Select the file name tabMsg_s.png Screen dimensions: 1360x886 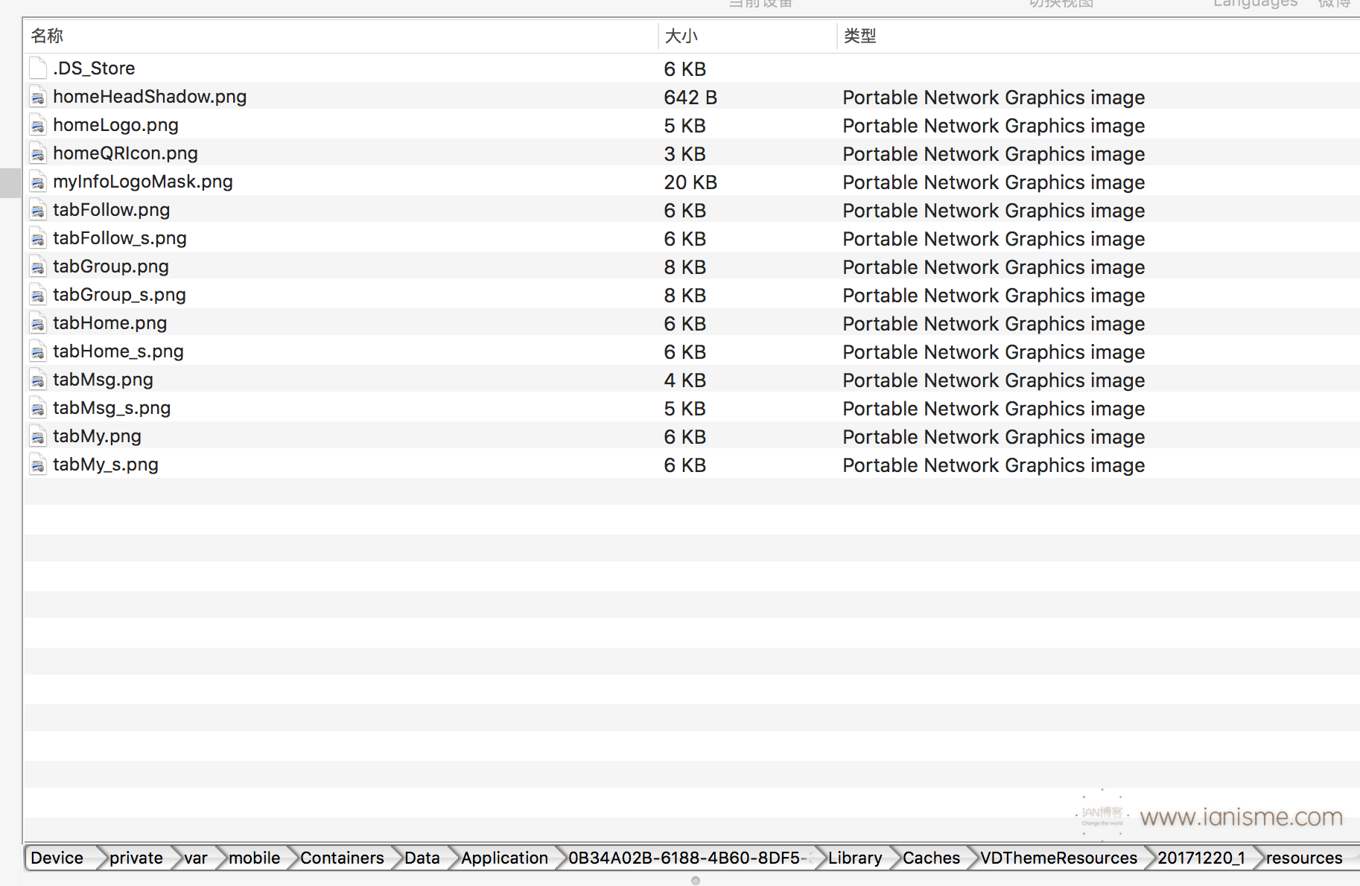pos(112,408)
